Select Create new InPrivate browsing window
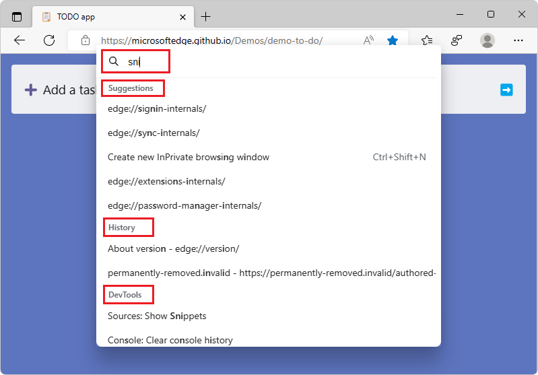The width and height of the screenshot is (538, 375). click(x=269, y=157)
